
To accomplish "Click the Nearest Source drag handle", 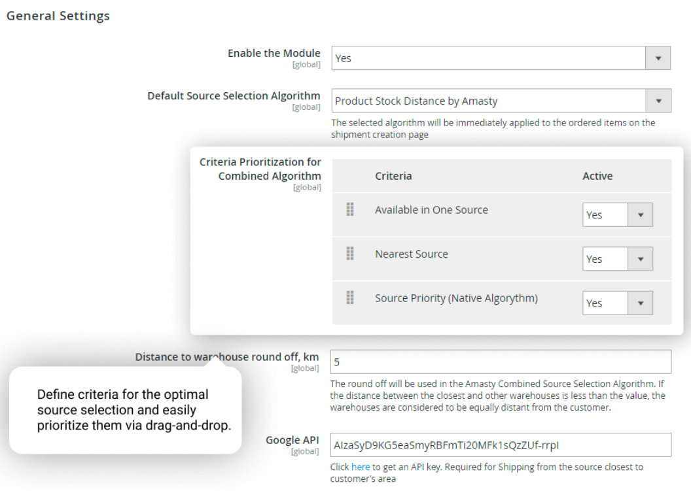I will coord(350,254).
